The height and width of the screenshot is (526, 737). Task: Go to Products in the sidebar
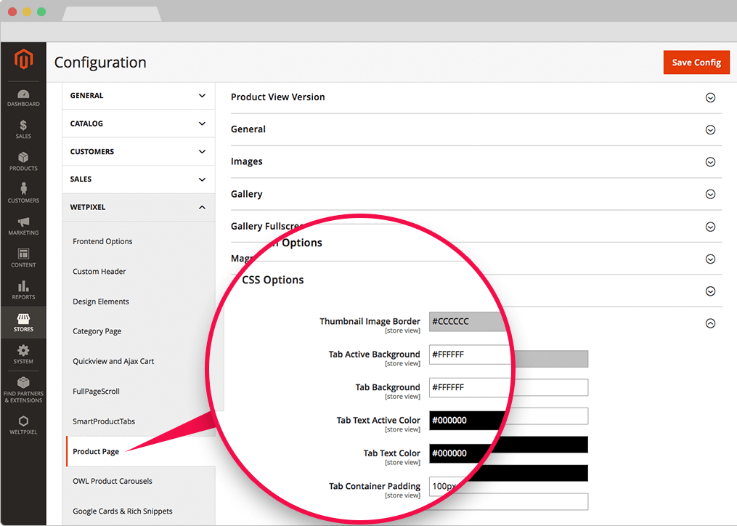point(23,161)
